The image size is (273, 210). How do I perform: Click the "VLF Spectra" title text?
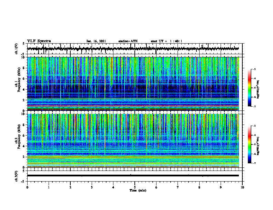(x=39, y=41)
